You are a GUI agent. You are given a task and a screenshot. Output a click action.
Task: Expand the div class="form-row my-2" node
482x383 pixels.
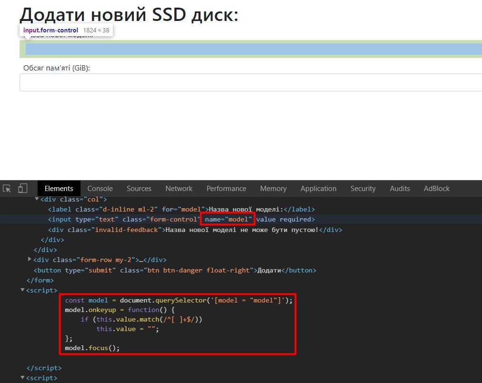[30, 259]
